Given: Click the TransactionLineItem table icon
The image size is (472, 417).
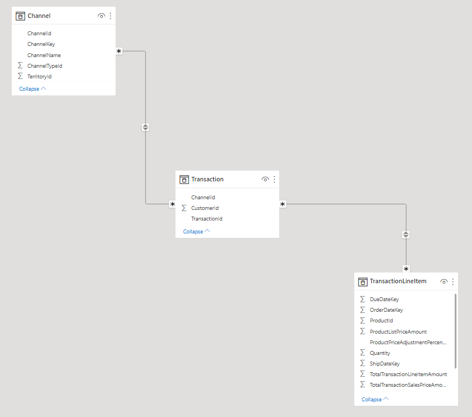Looking at the screenshot, I should [x=363, y=282].
